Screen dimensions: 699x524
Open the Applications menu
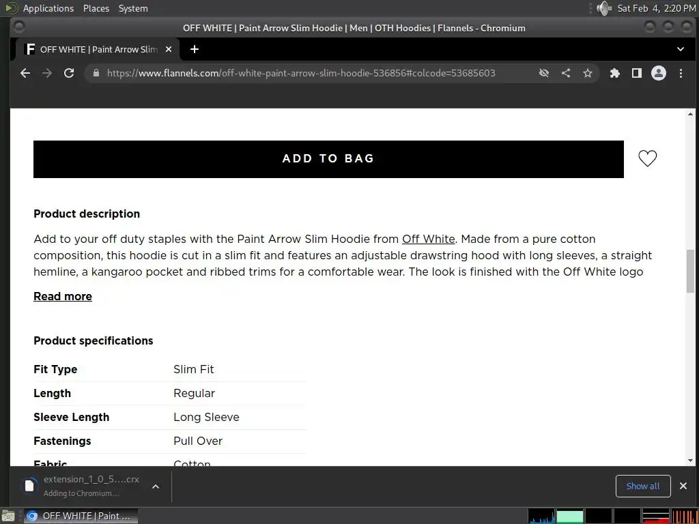point(48,8)
